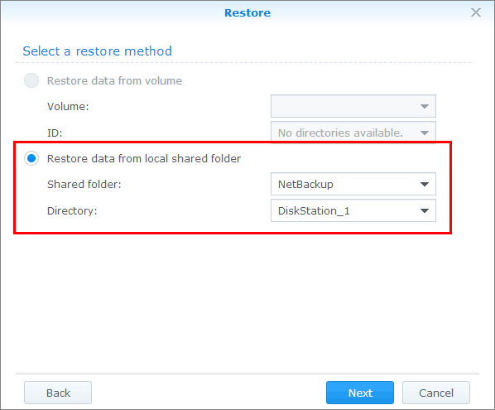Image resolution: width=495 pixels, height=410 pixels.
Task: Select the Restore data from volume radio button
Action: pyautogui.click(x=31, y=80)
